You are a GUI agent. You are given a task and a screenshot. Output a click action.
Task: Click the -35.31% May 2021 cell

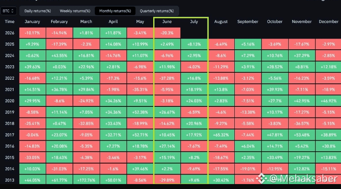tap(140, 90)
